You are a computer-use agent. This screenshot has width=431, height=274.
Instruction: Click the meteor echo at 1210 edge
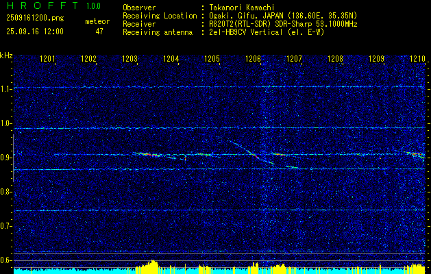[x=417, y=155]
